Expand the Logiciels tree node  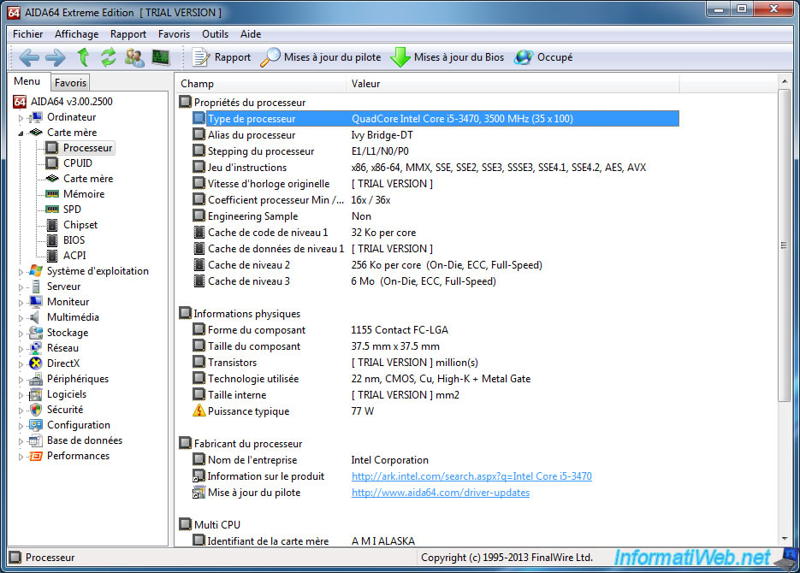pyautogui.click(x=21, y=394)
